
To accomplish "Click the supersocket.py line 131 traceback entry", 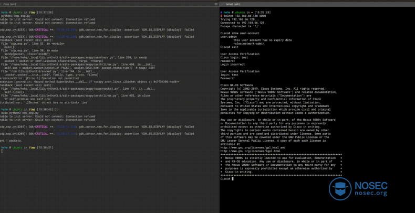I will 78,89.
